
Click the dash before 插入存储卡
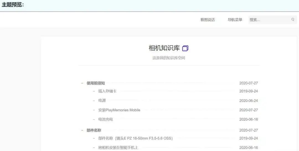coord(94,91)
